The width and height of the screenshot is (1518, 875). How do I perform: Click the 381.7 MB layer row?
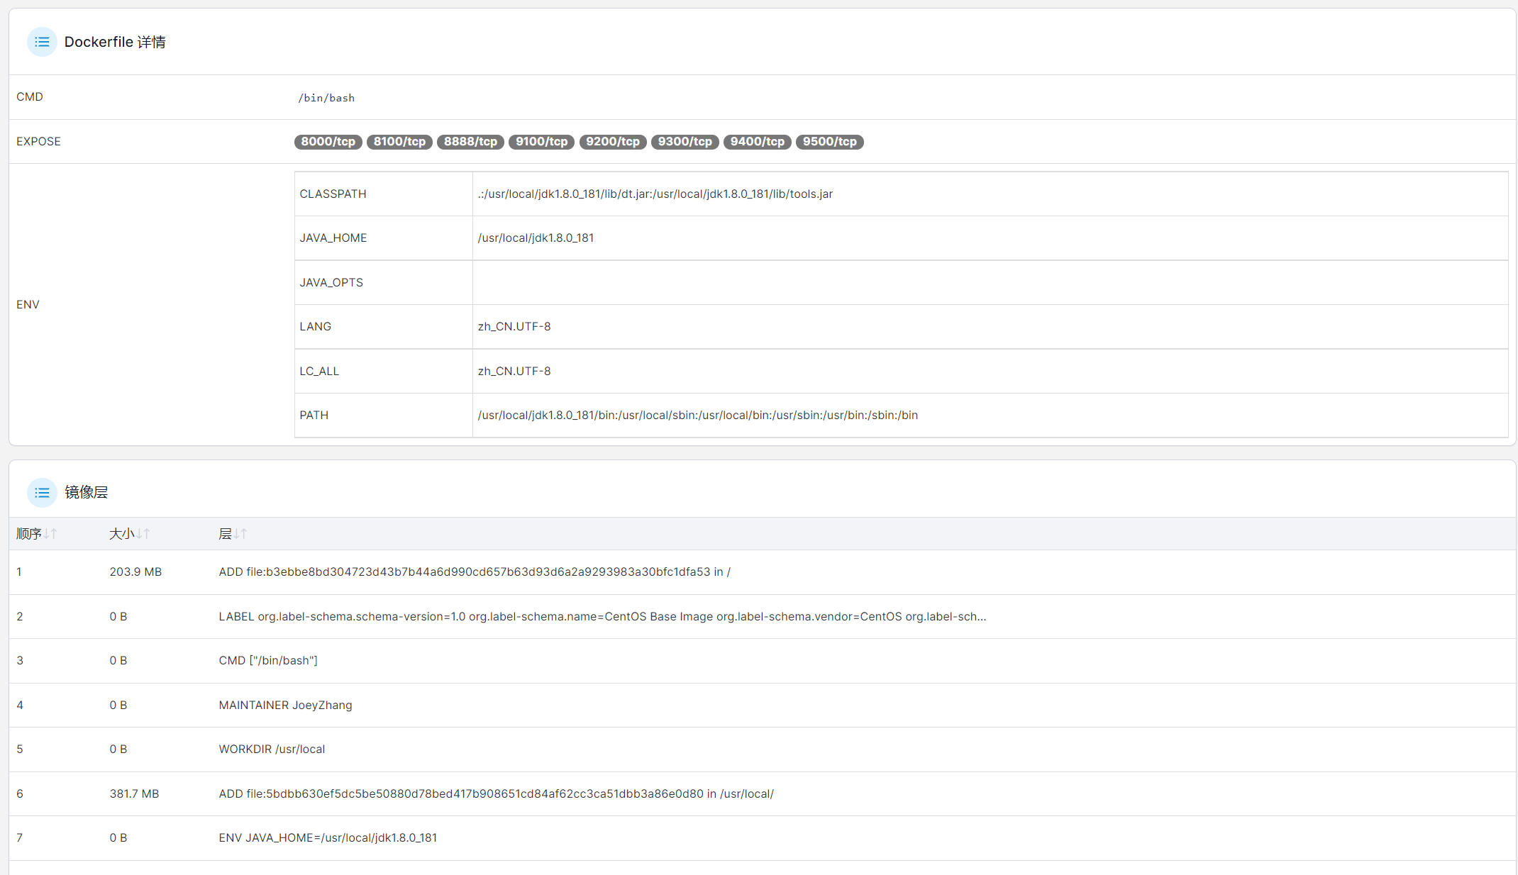(134, 794)
